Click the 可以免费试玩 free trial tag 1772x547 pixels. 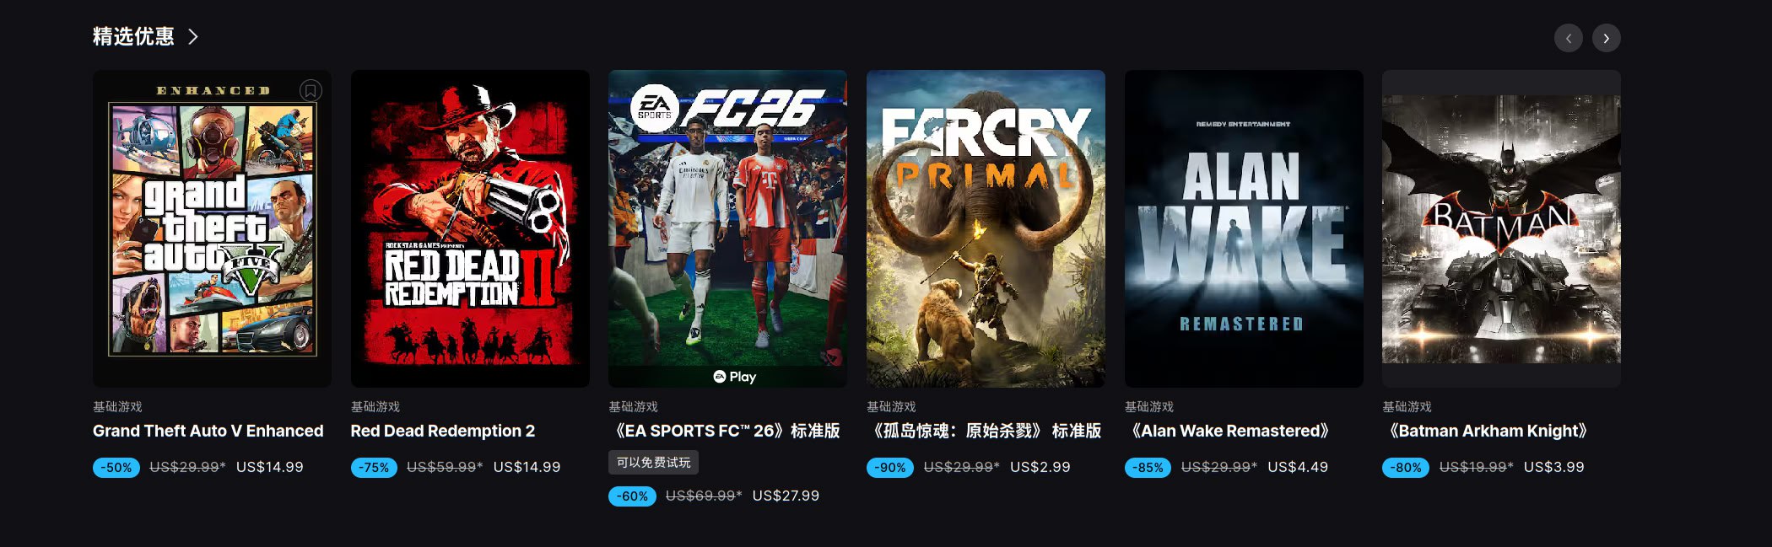click(653, 463)
